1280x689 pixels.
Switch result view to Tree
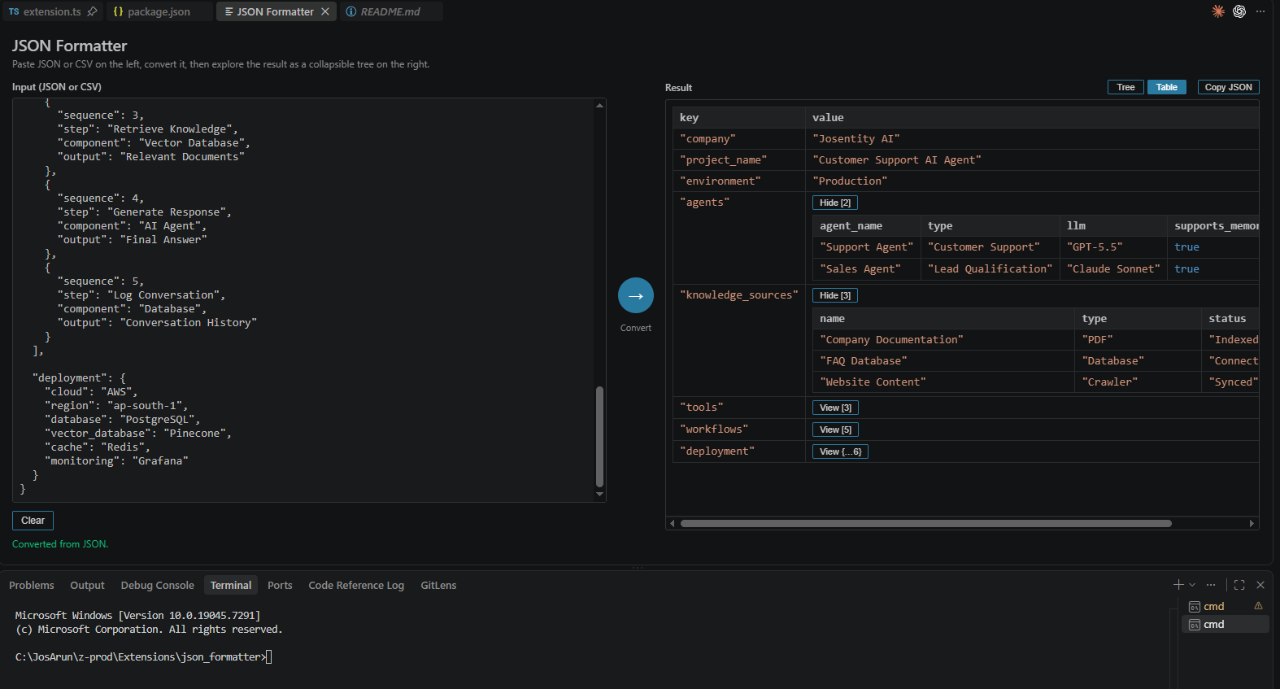1125,87
